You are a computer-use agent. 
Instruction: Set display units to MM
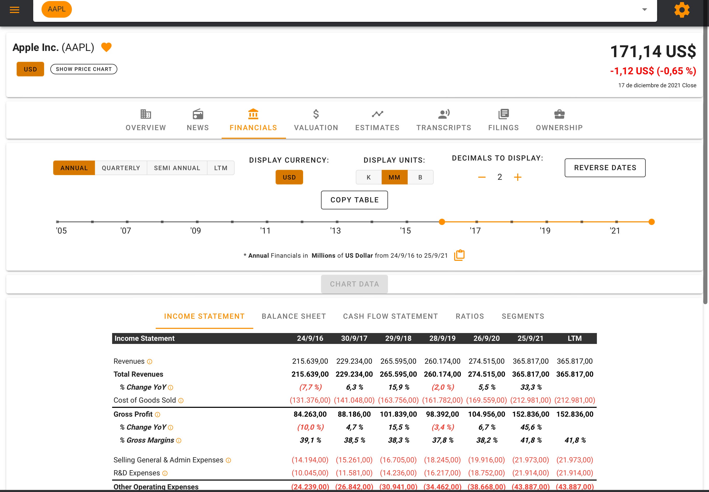[394, 177]
